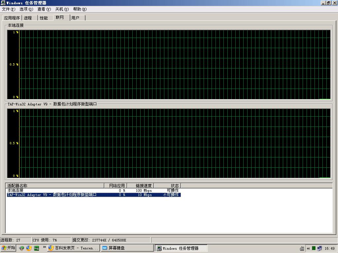Screen dimensions: 338x253
Task: Launch the green eye quick launch icon
Action: [36, 248]
